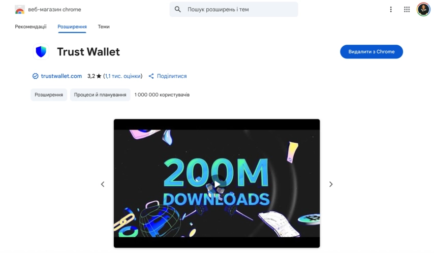
Task: Click the Видалити з Chrome button
Action: 371,52
